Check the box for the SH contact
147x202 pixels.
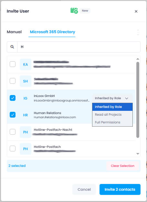tap(13, 81)
